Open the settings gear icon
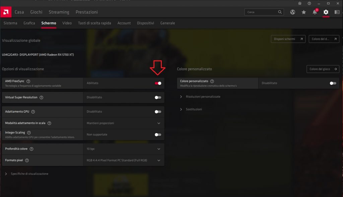Screen dimensions: 343x197 (326, 12)
